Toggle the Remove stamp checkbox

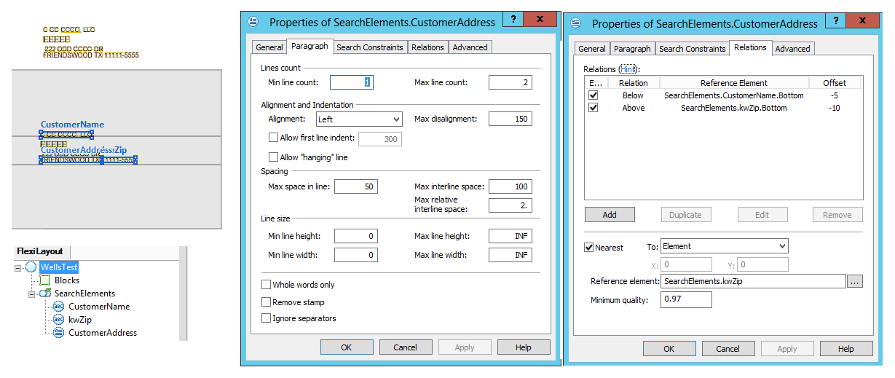[267, 302]
